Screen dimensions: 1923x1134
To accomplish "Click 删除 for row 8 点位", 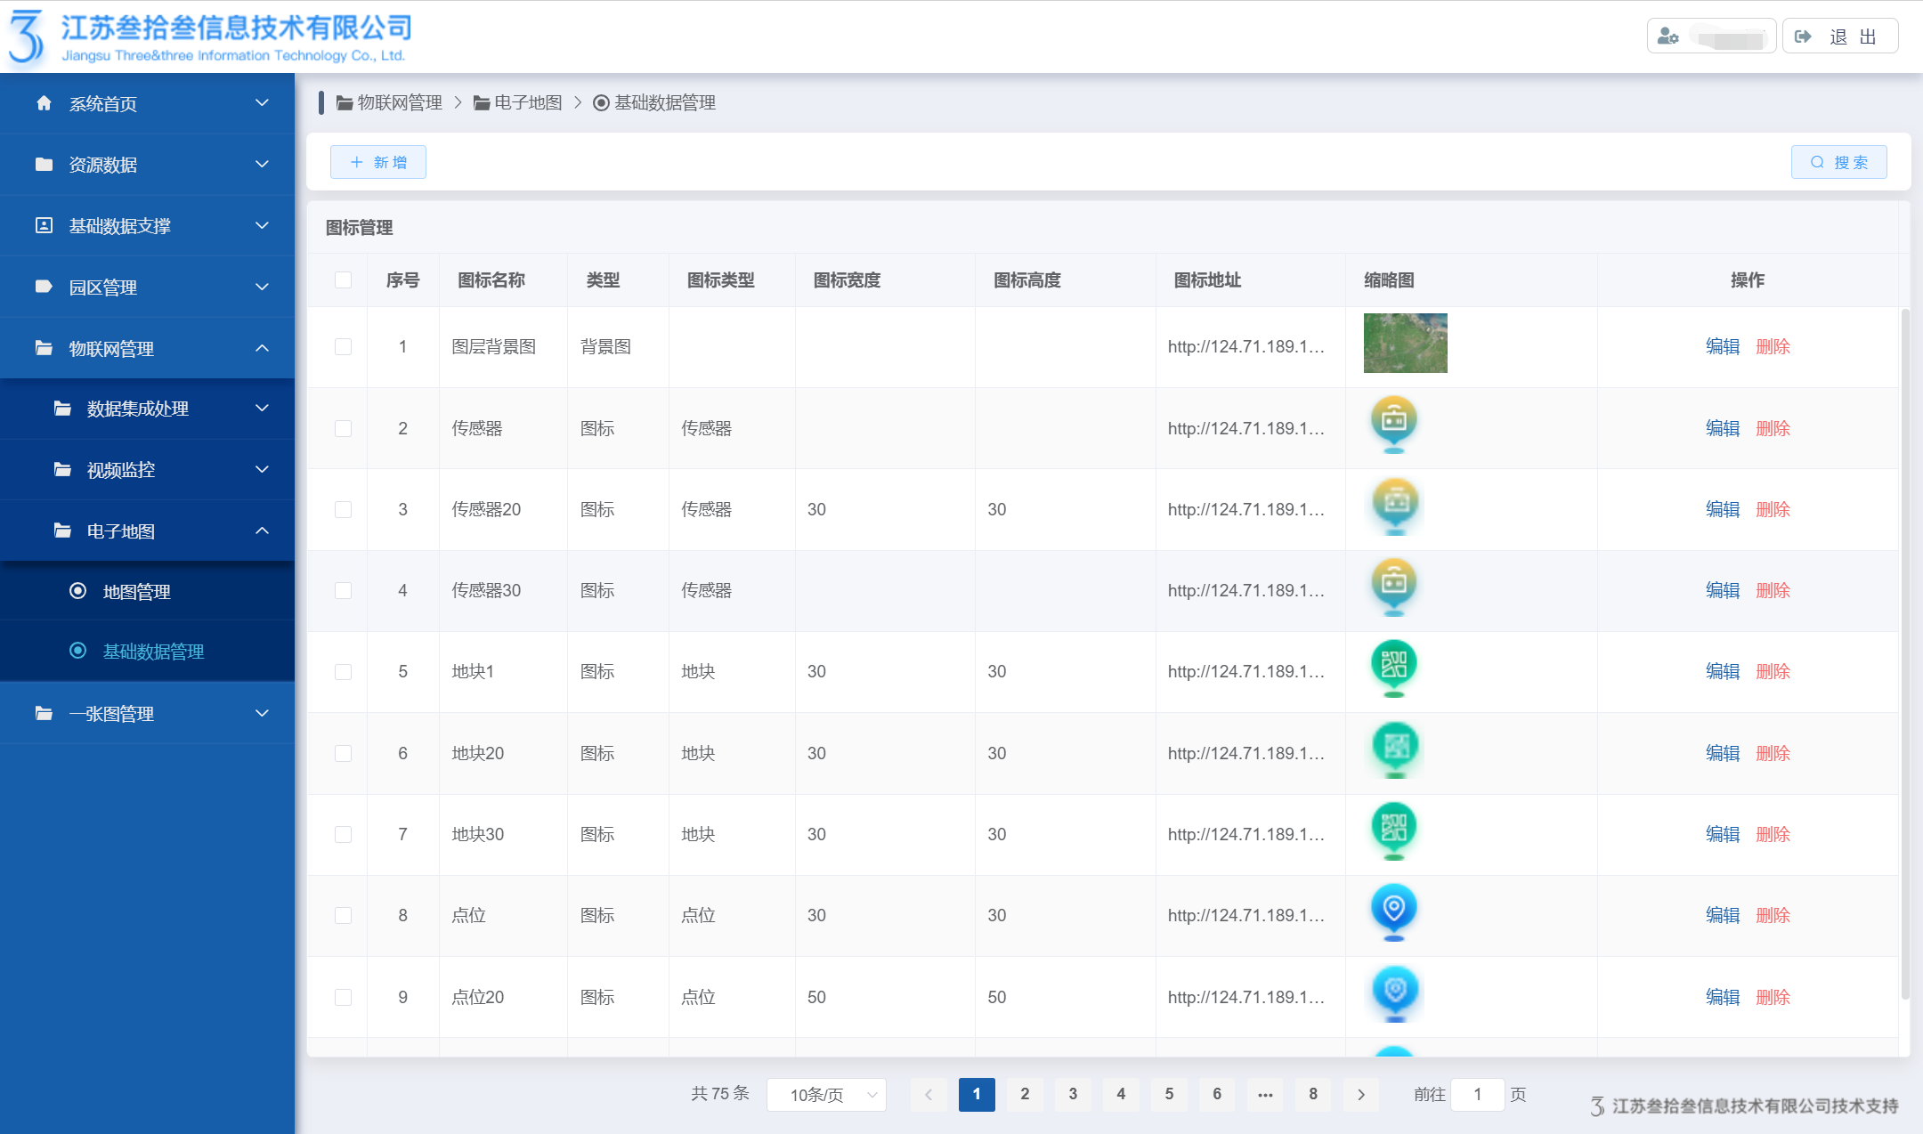I will click(x=1773, y=915).
